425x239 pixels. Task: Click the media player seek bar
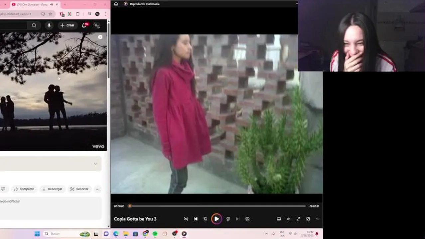(x=217, y=206)
